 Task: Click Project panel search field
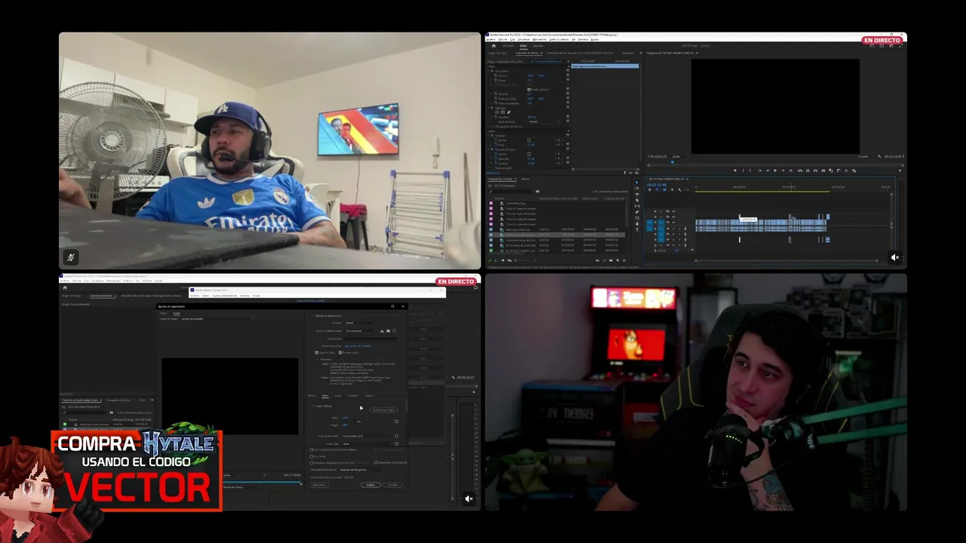(511, 192)
